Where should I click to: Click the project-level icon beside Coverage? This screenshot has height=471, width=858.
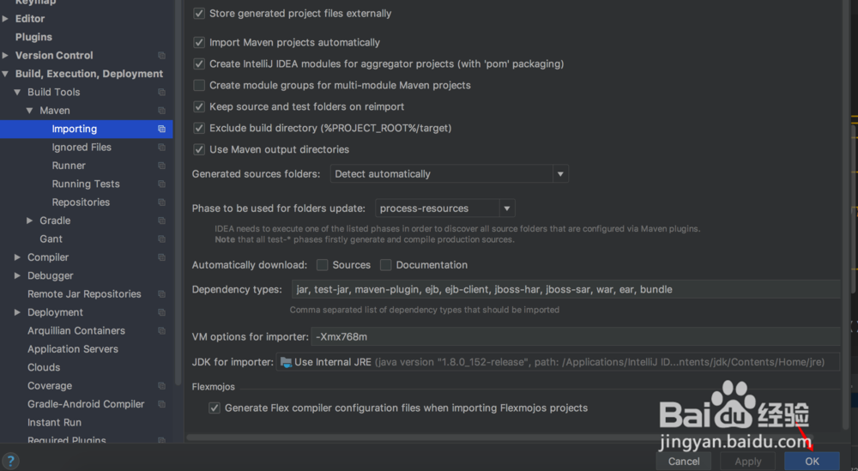pos(161,386)
